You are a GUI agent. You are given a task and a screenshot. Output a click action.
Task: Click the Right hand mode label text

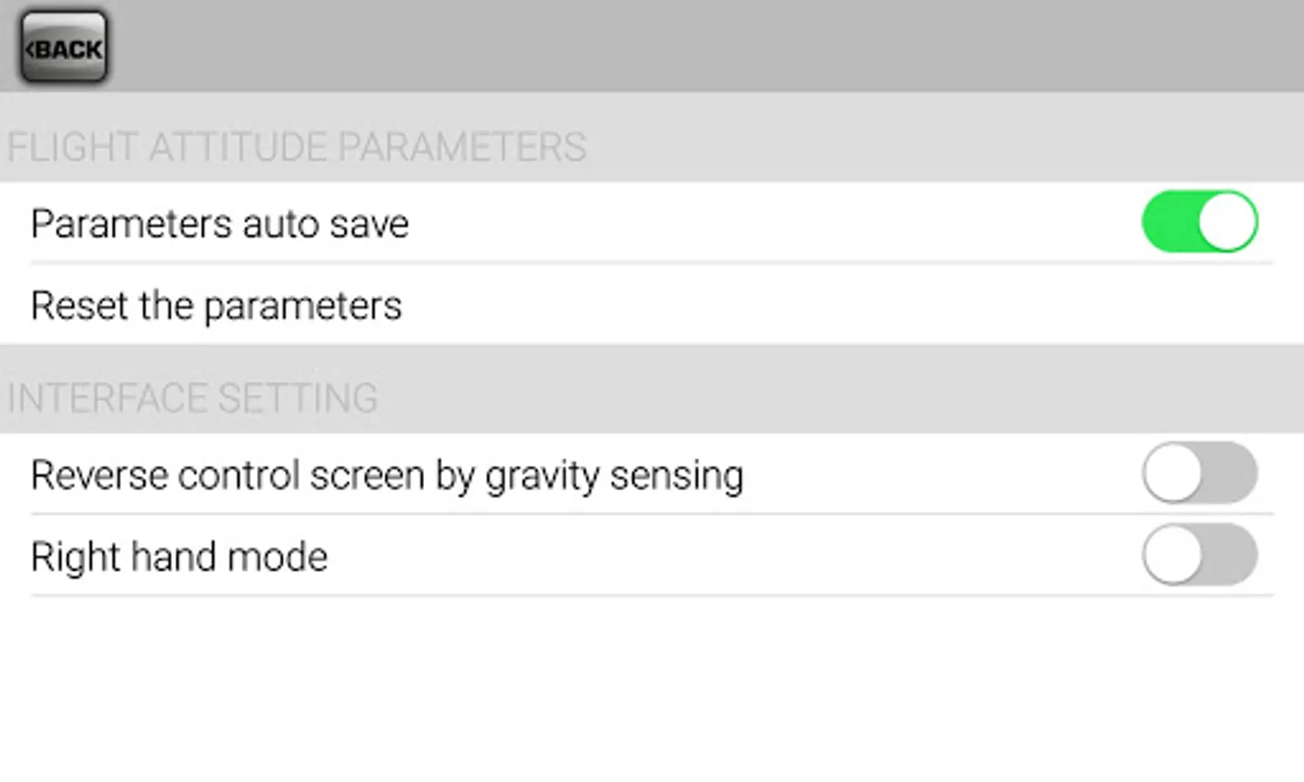click(x=179, y=557)
